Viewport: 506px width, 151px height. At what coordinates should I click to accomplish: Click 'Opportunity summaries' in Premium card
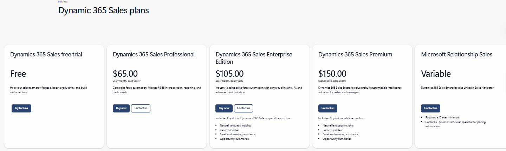pyautogui.click(x=337, y=139)
